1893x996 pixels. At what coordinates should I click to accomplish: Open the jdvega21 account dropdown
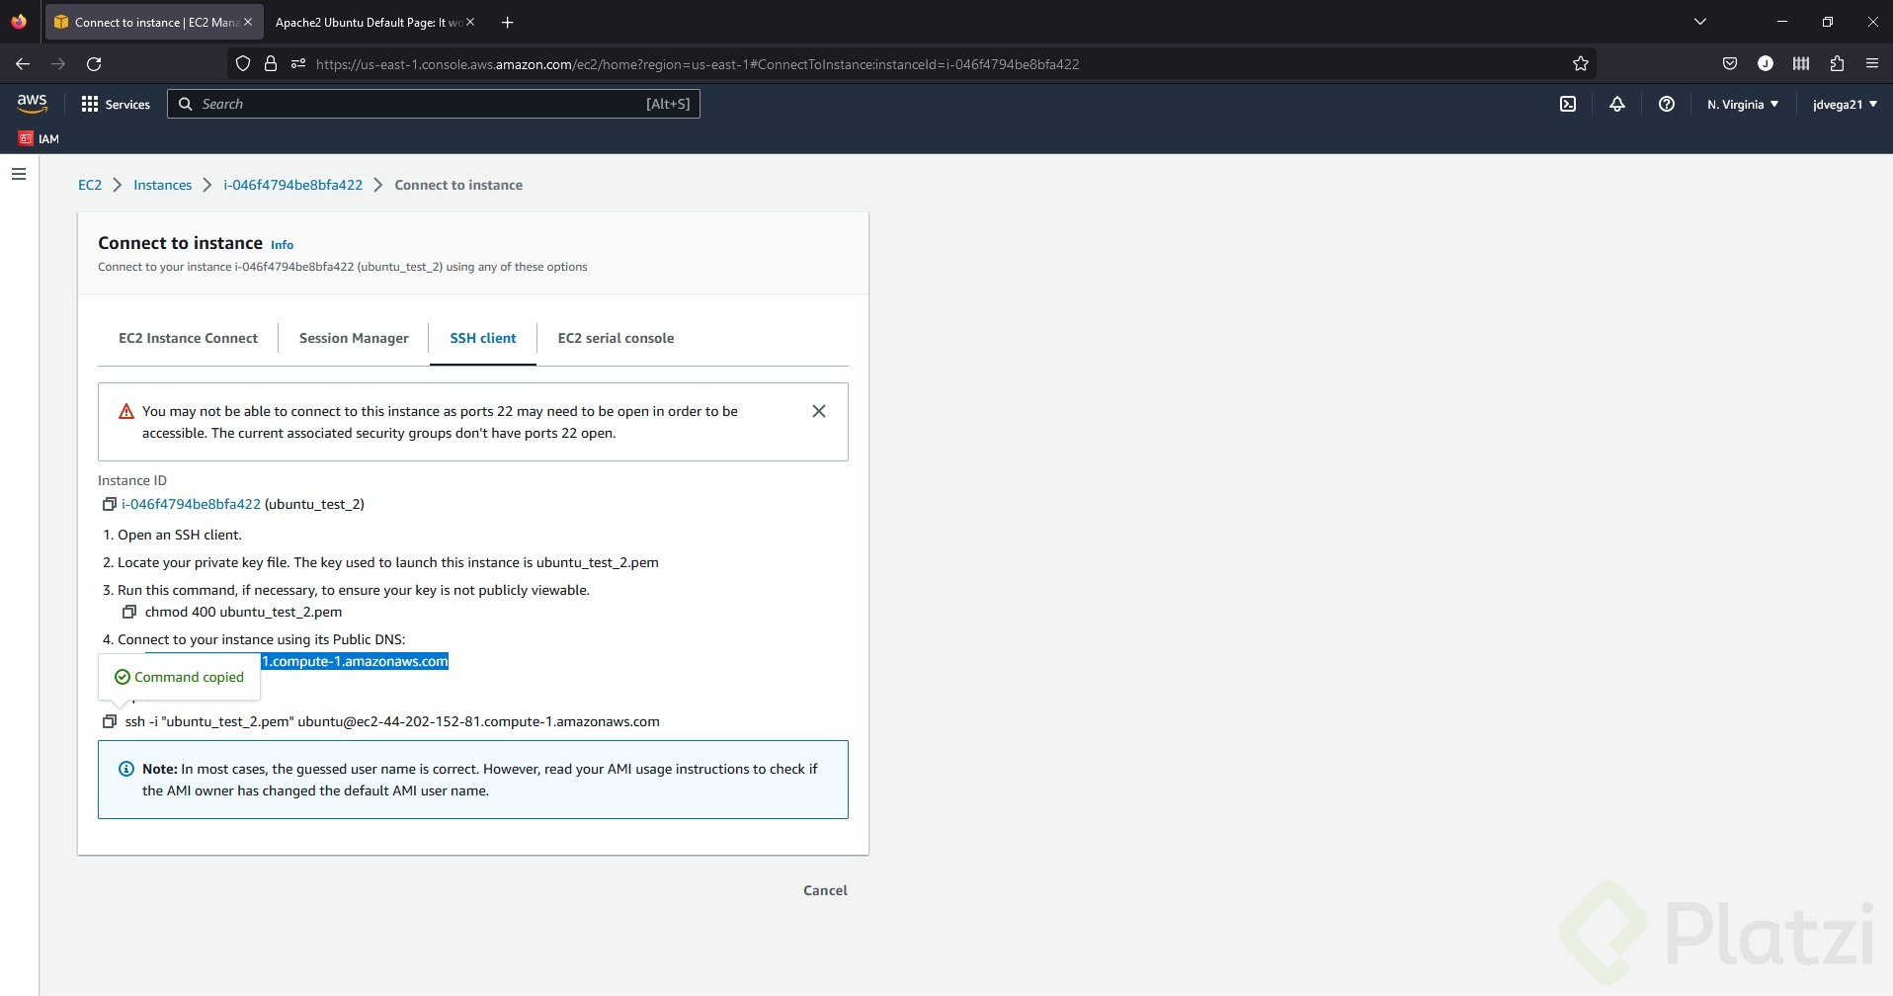coord(1845,104)
